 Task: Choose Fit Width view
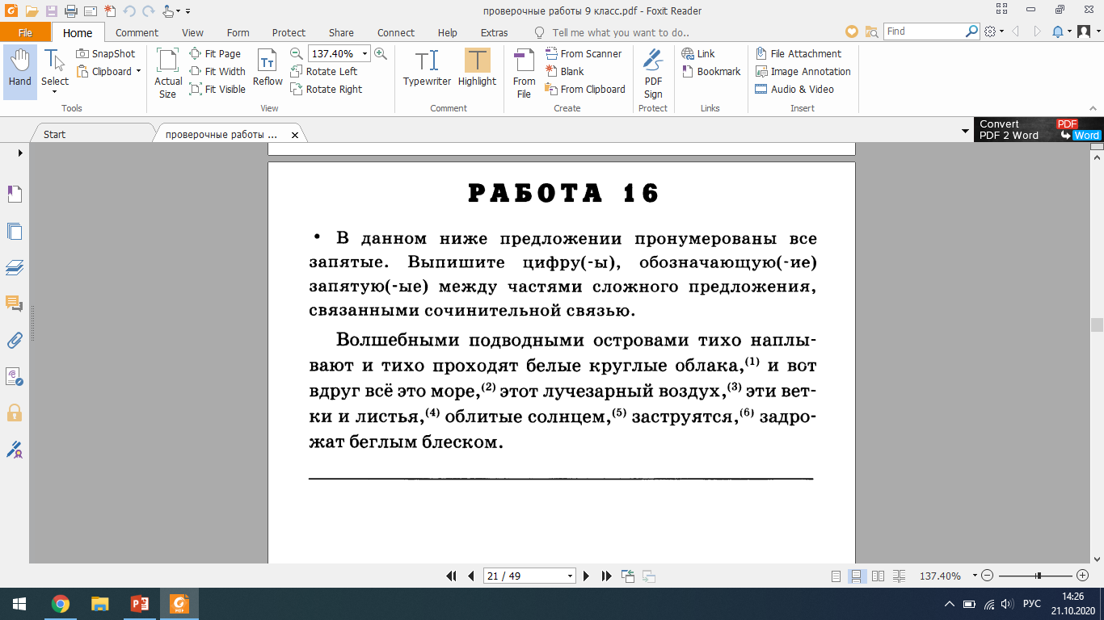(218, 71)
